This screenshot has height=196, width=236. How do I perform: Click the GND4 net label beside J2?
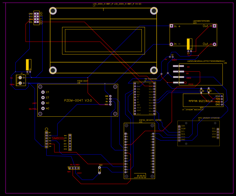point(12,85)
